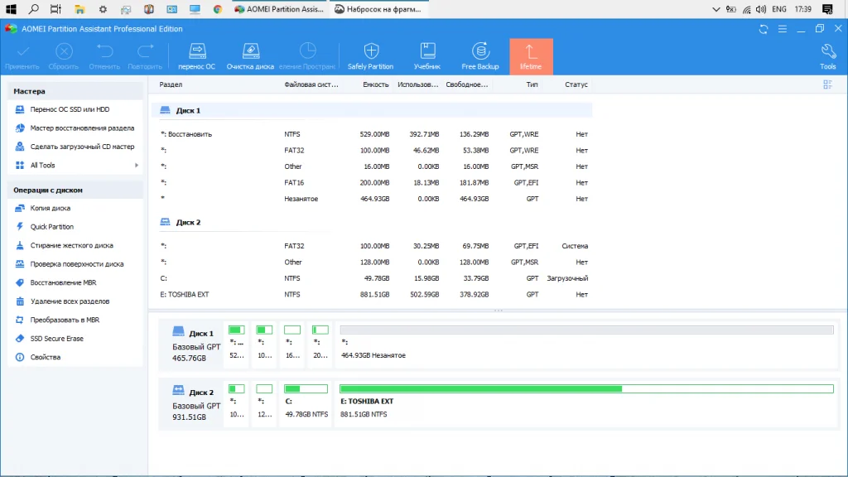Open 'Проверка поверхности диска' option
This screenshot has width=848, height=477.
coord(77,264)
